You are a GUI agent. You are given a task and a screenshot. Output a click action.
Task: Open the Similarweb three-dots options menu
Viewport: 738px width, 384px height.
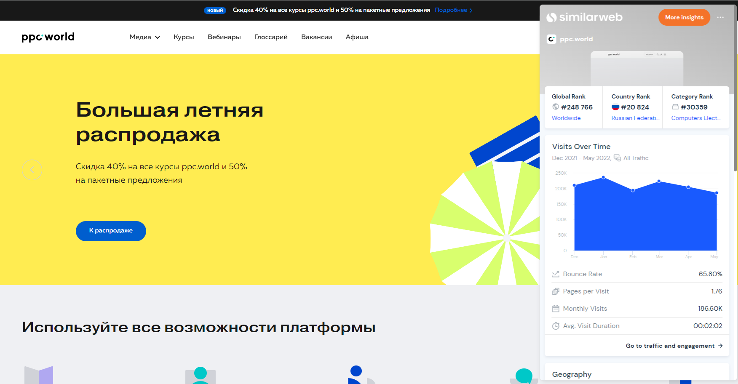click(x=720, y=17)
